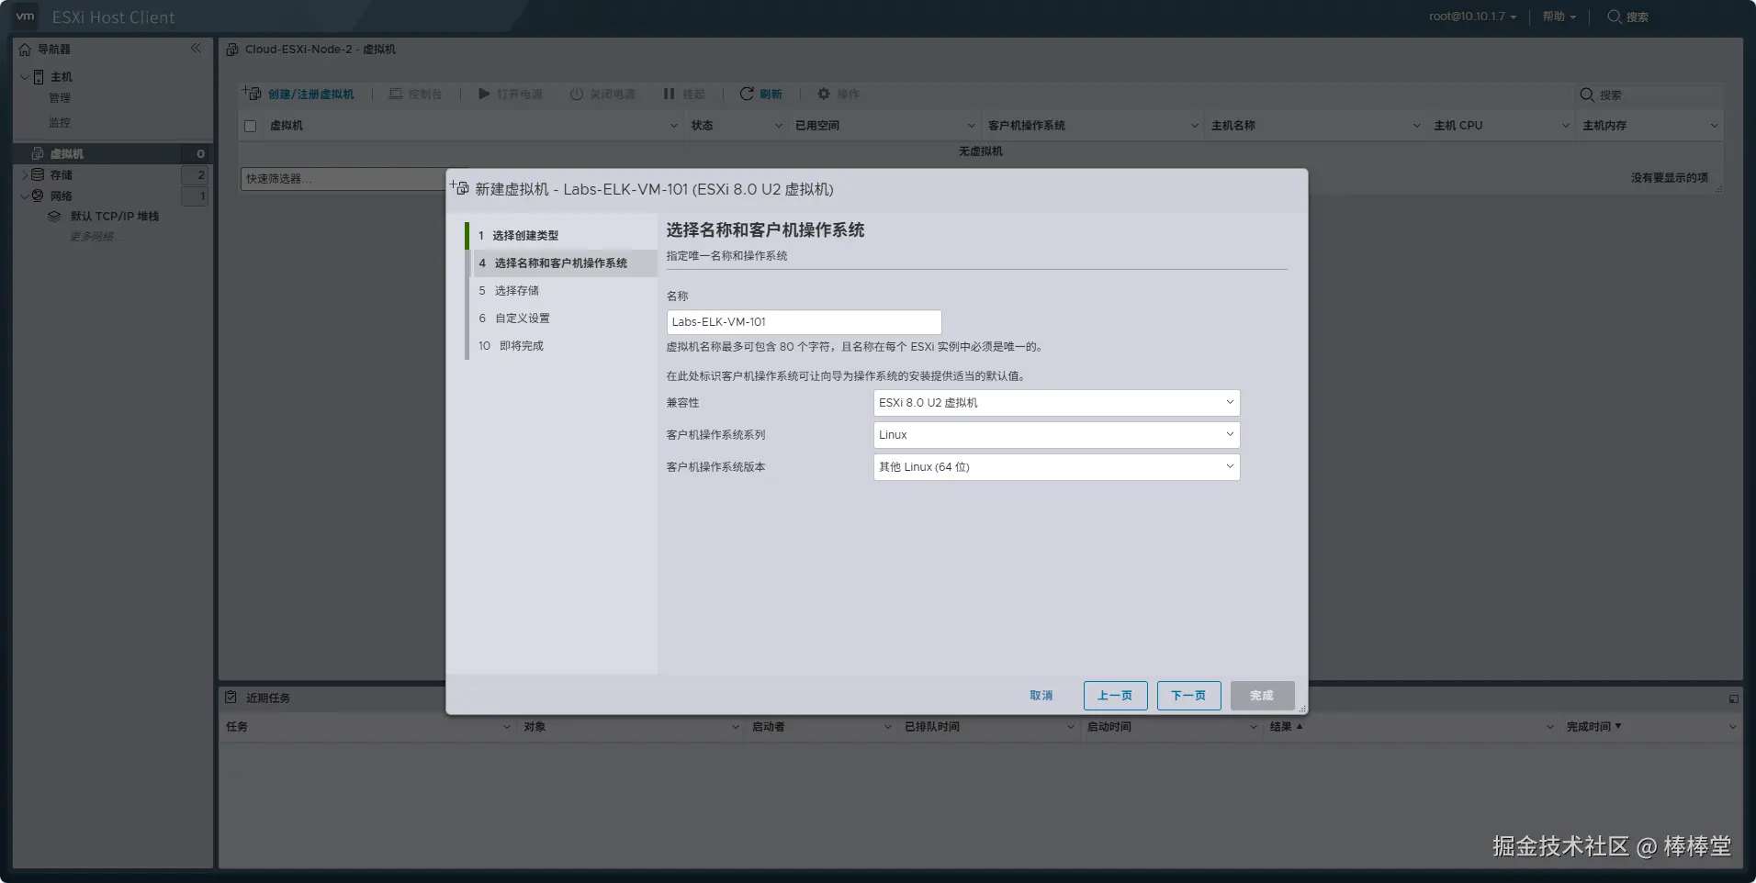The height and width of the screenshot is (883, 1756).
Task: Open the compatibility ESXi 8.0 U2 dropdown
Action: click(x=1056, y=403)
